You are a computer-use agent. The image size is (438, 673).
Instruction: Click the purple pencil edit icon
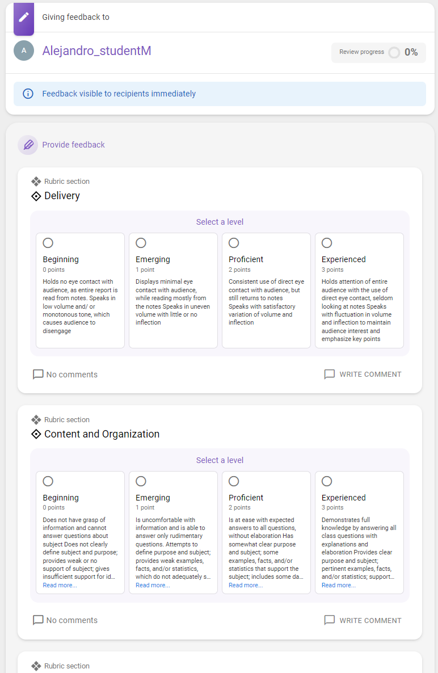24,17
